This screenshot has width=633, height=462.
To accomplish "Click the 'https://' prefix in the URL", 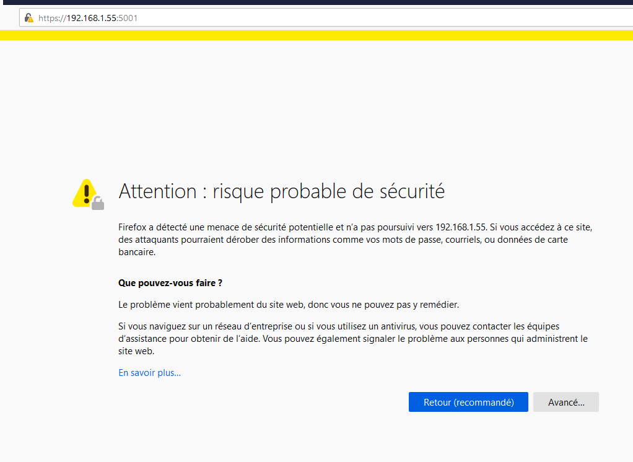I will point(52,18).
